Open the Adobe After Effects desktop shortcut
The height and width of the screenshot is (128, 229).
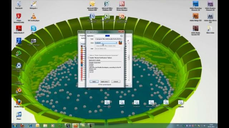(210, 18)
